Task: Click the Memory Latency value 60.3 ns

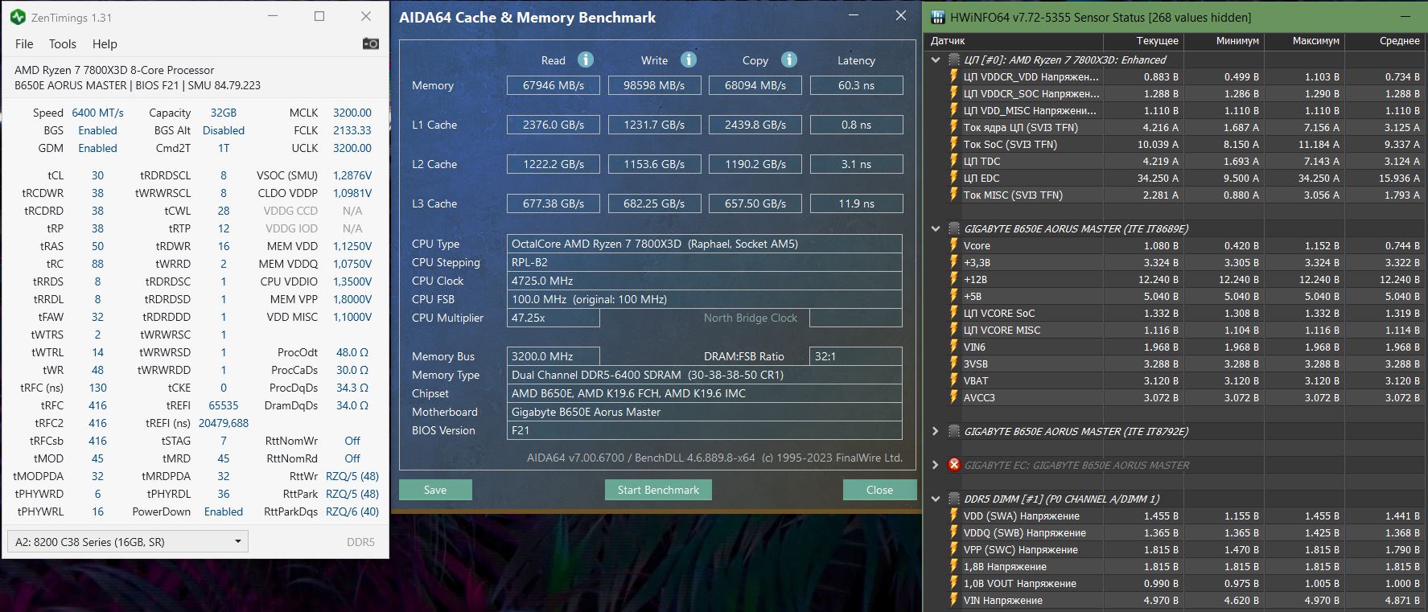Action: 856,85
